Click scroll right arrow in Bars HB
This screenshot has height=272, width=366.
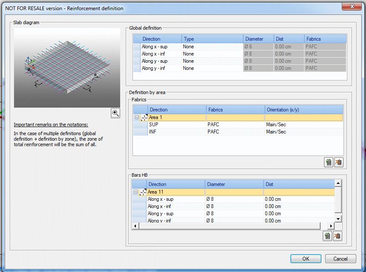pyautogui.click(x=331, y=226)
